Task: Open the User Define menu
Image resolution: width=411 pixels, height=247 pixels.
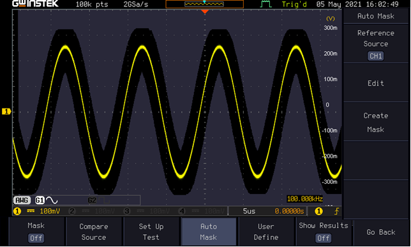Action: [x=265, y=232]
